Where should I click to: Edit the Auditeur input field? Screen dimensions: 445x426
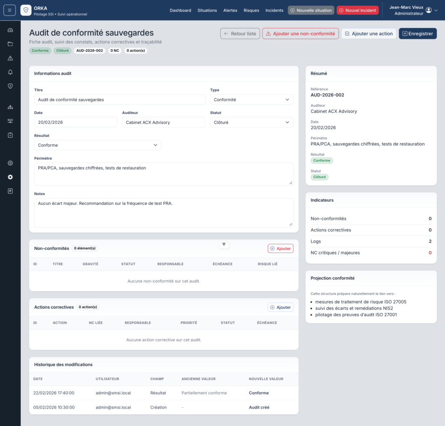tap(164, 122)
